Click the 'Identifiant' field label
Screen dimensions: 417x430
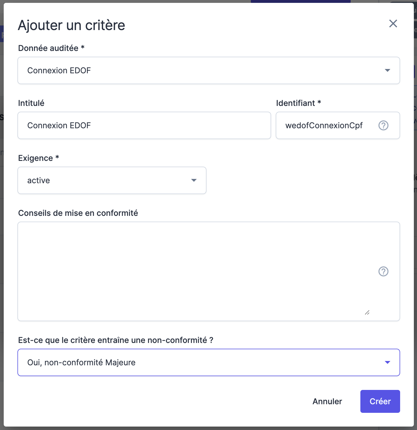click(x=295, y=103)
